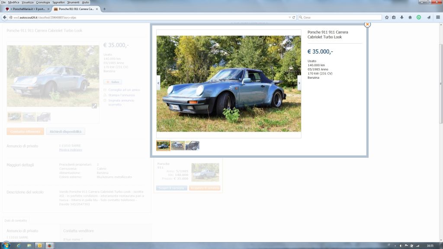
Task: Click the Salva button on the listing
Action: 112,82
